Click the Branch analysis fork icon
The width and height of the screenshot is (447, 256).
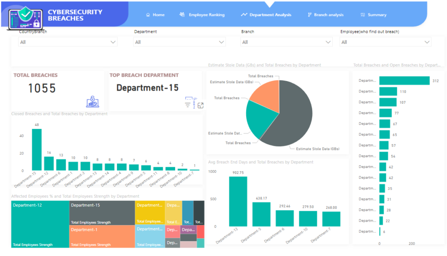[309, 15]
